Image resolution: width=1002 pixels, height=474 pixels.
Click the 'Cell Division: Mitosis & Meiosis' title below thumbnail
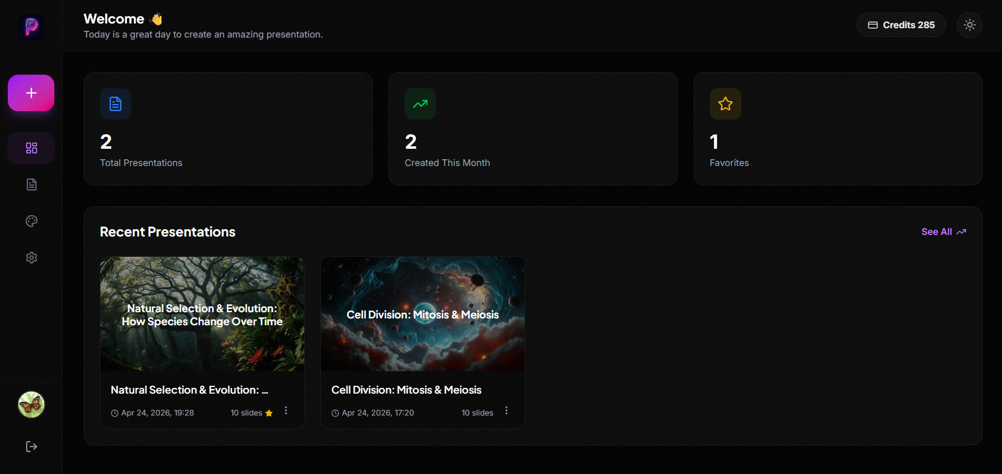pos(406,390)
